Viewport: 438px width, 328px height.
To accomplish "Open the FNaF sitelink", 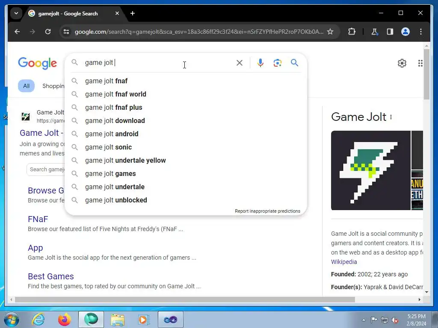I will [x=38, y=219].
